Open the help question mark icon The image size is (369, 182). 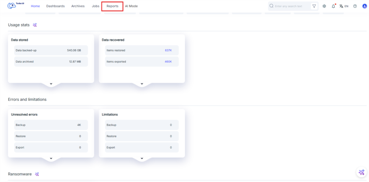click(x=355, y=6)
